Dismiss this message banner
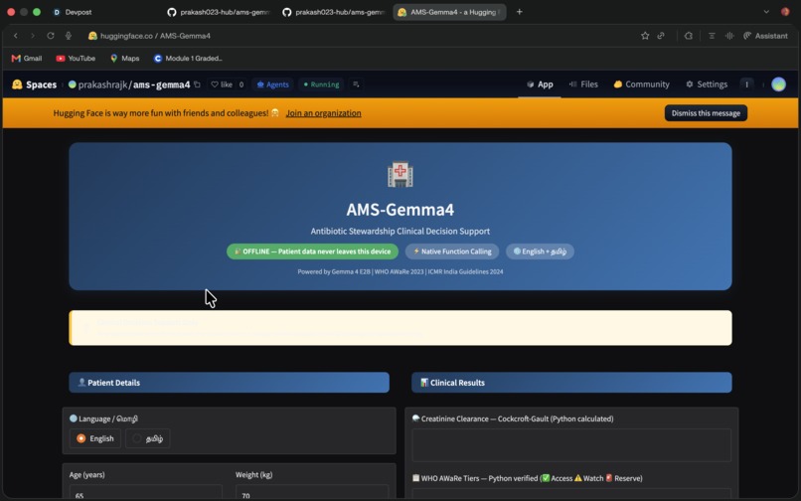The height and width of the screenshot is (501, 801). pyautogui.click(x=706, y=113)
